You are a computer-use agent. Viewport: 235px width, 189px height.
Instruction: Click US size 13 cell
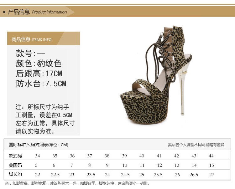(x=177, y=165)
